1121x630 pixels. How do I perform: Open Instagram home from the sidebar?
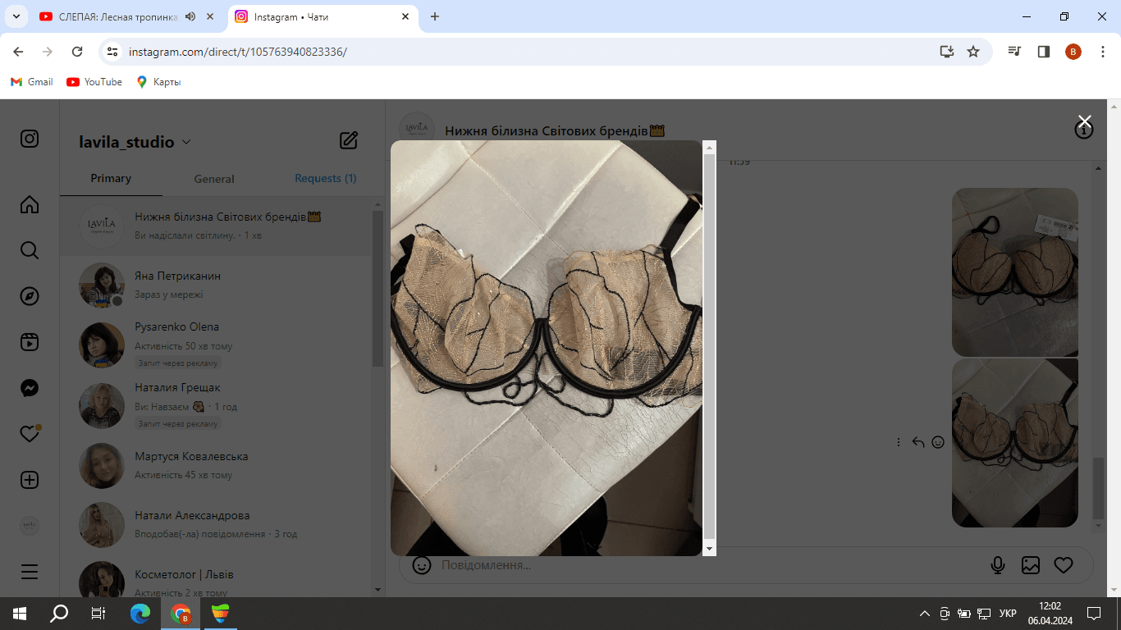pyautogui.click(x=30, y=204)
